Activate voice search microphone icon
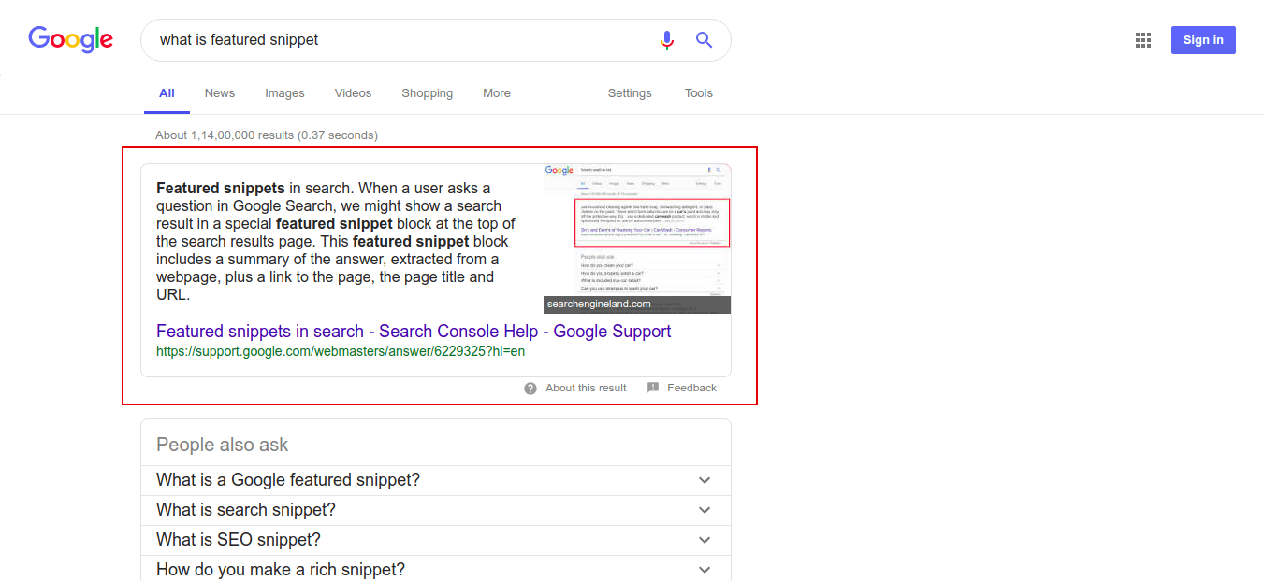This screenshot has height=581, width=1264. click(667, 40)
